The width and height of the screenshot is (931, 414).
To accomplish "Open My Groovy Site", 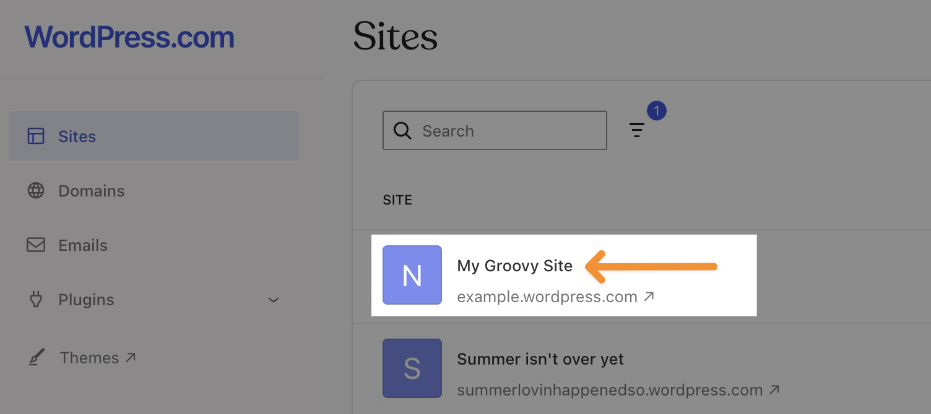I will coord(515,266).
